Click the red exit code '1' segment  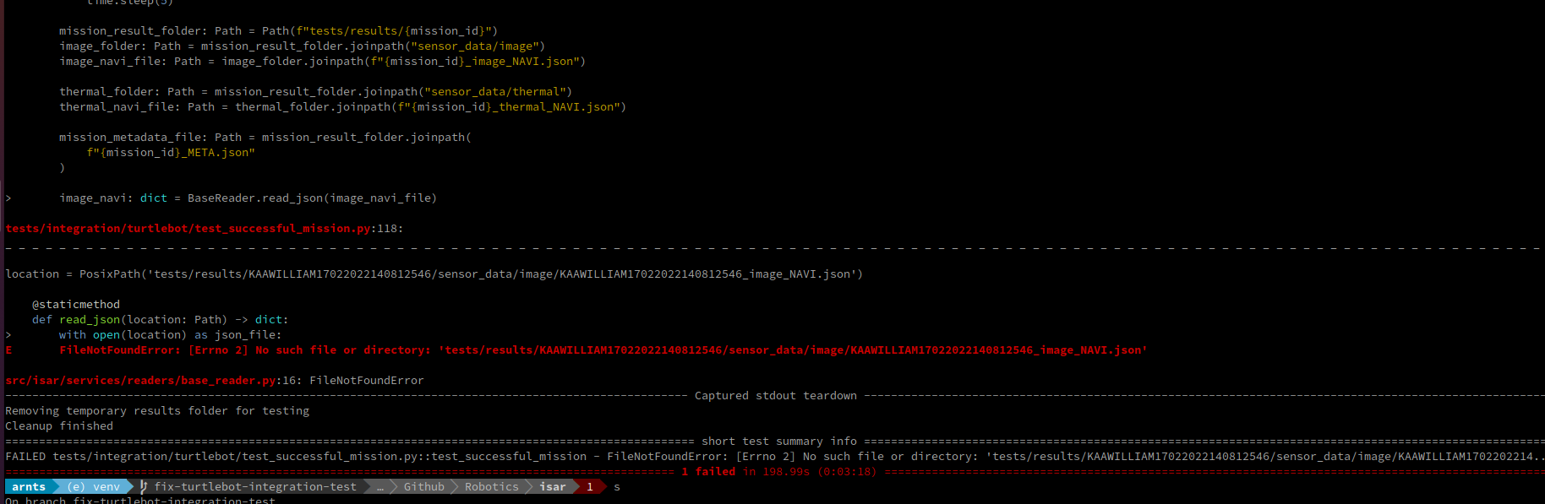click(x=589, y=487)
